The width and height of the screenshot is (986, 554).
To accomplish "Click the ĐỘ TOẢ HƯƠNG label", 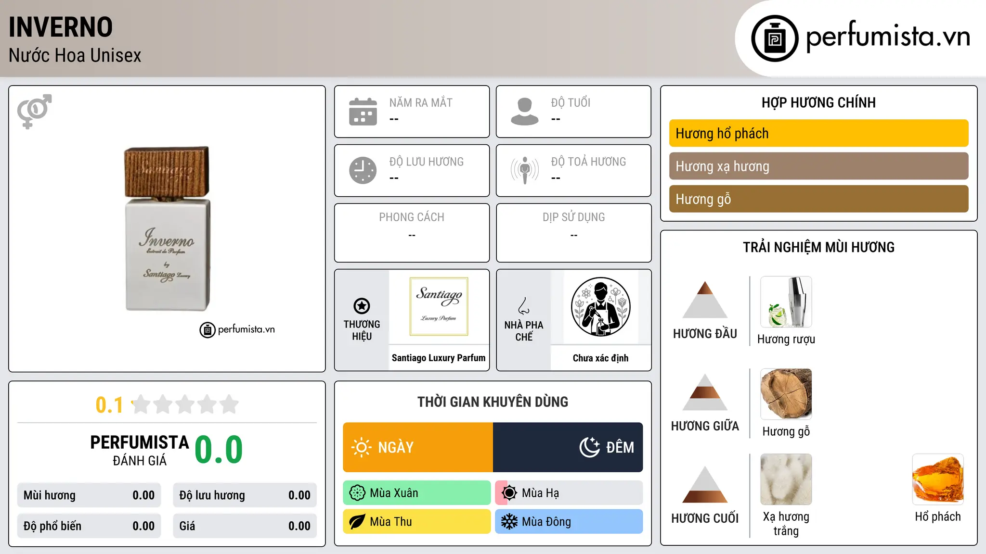I will 588,162.
